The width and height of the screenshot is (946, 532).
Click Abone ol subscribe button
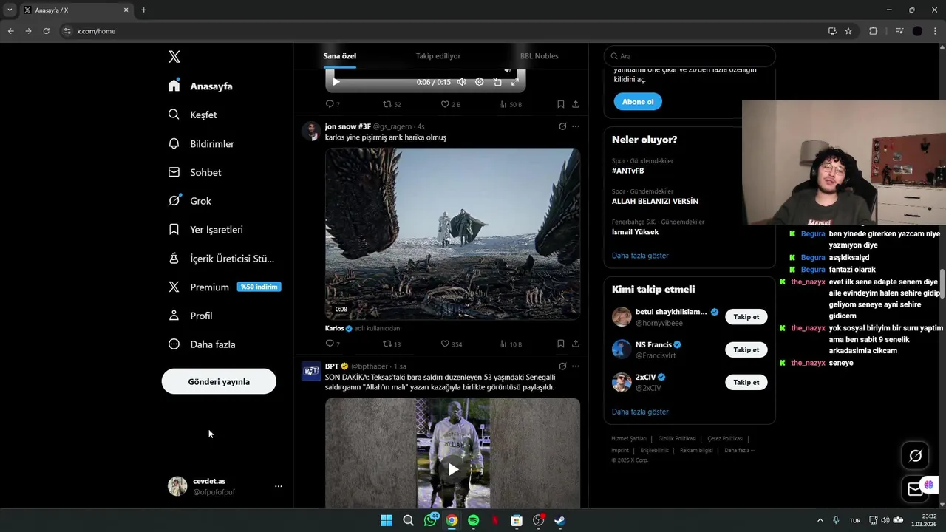tap(638, 102)
